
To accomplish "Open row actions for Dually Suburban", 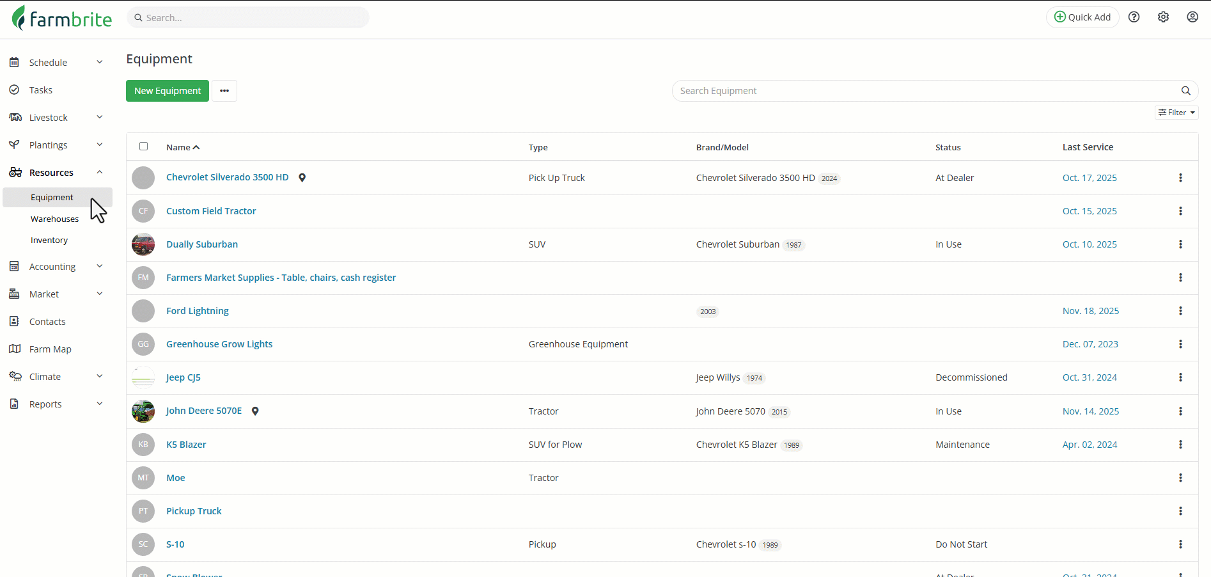I will coord(1180,244).
